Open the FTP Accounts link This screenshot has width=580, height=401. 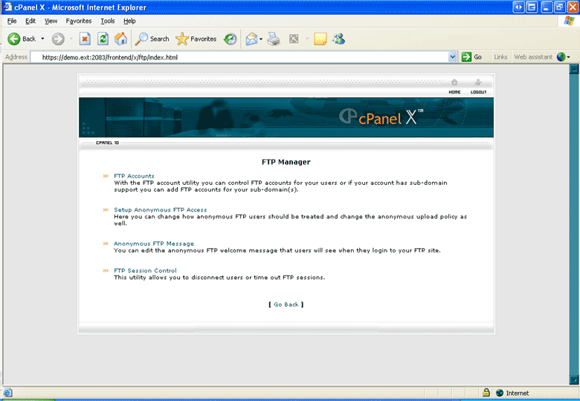134,176
